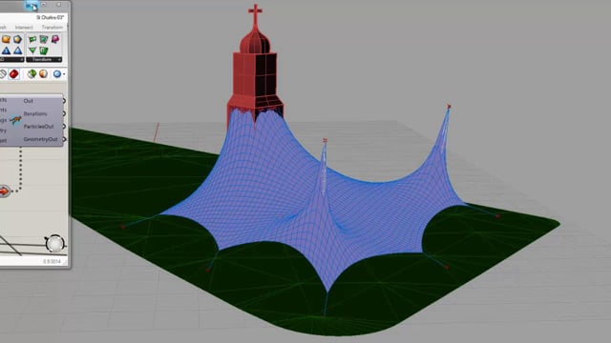Click the orange sphere preview icon
This screenshot has width=611, height=343.
[43, 73]
